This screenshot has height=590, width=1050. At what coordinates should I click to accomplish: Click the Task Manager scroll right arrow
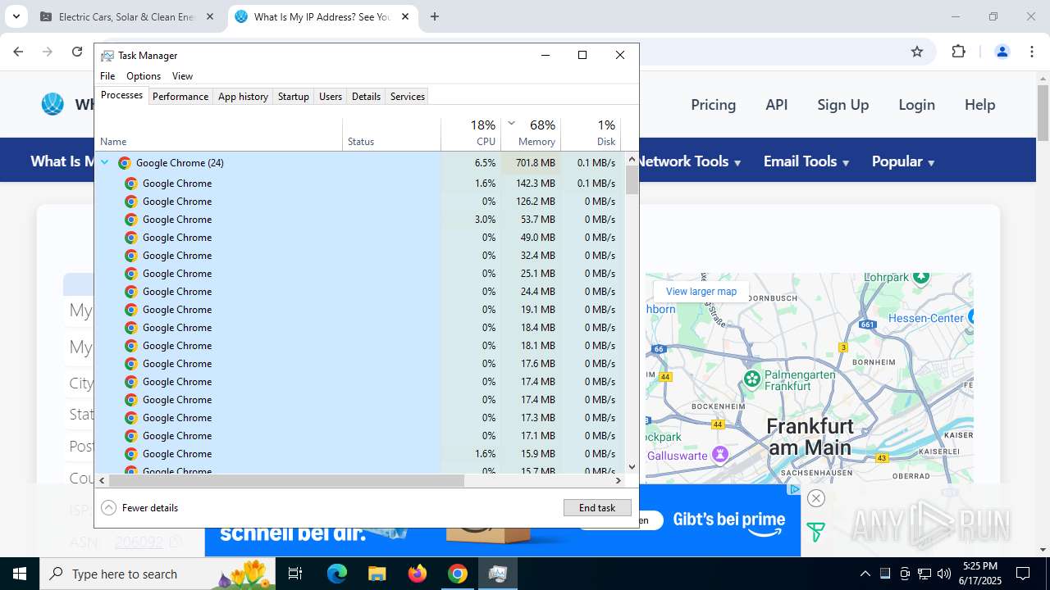pos(619,480)
